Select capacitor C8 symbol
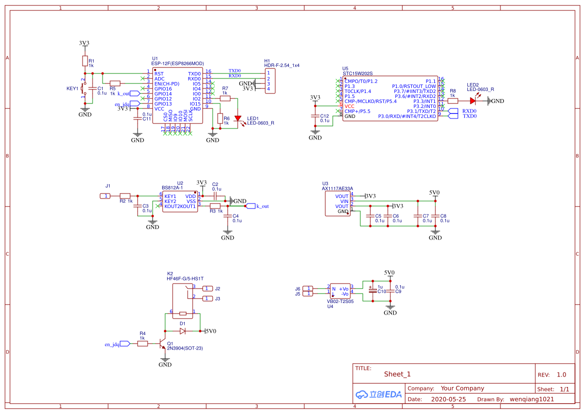585x414 pixels. click(x=435, y=216)
